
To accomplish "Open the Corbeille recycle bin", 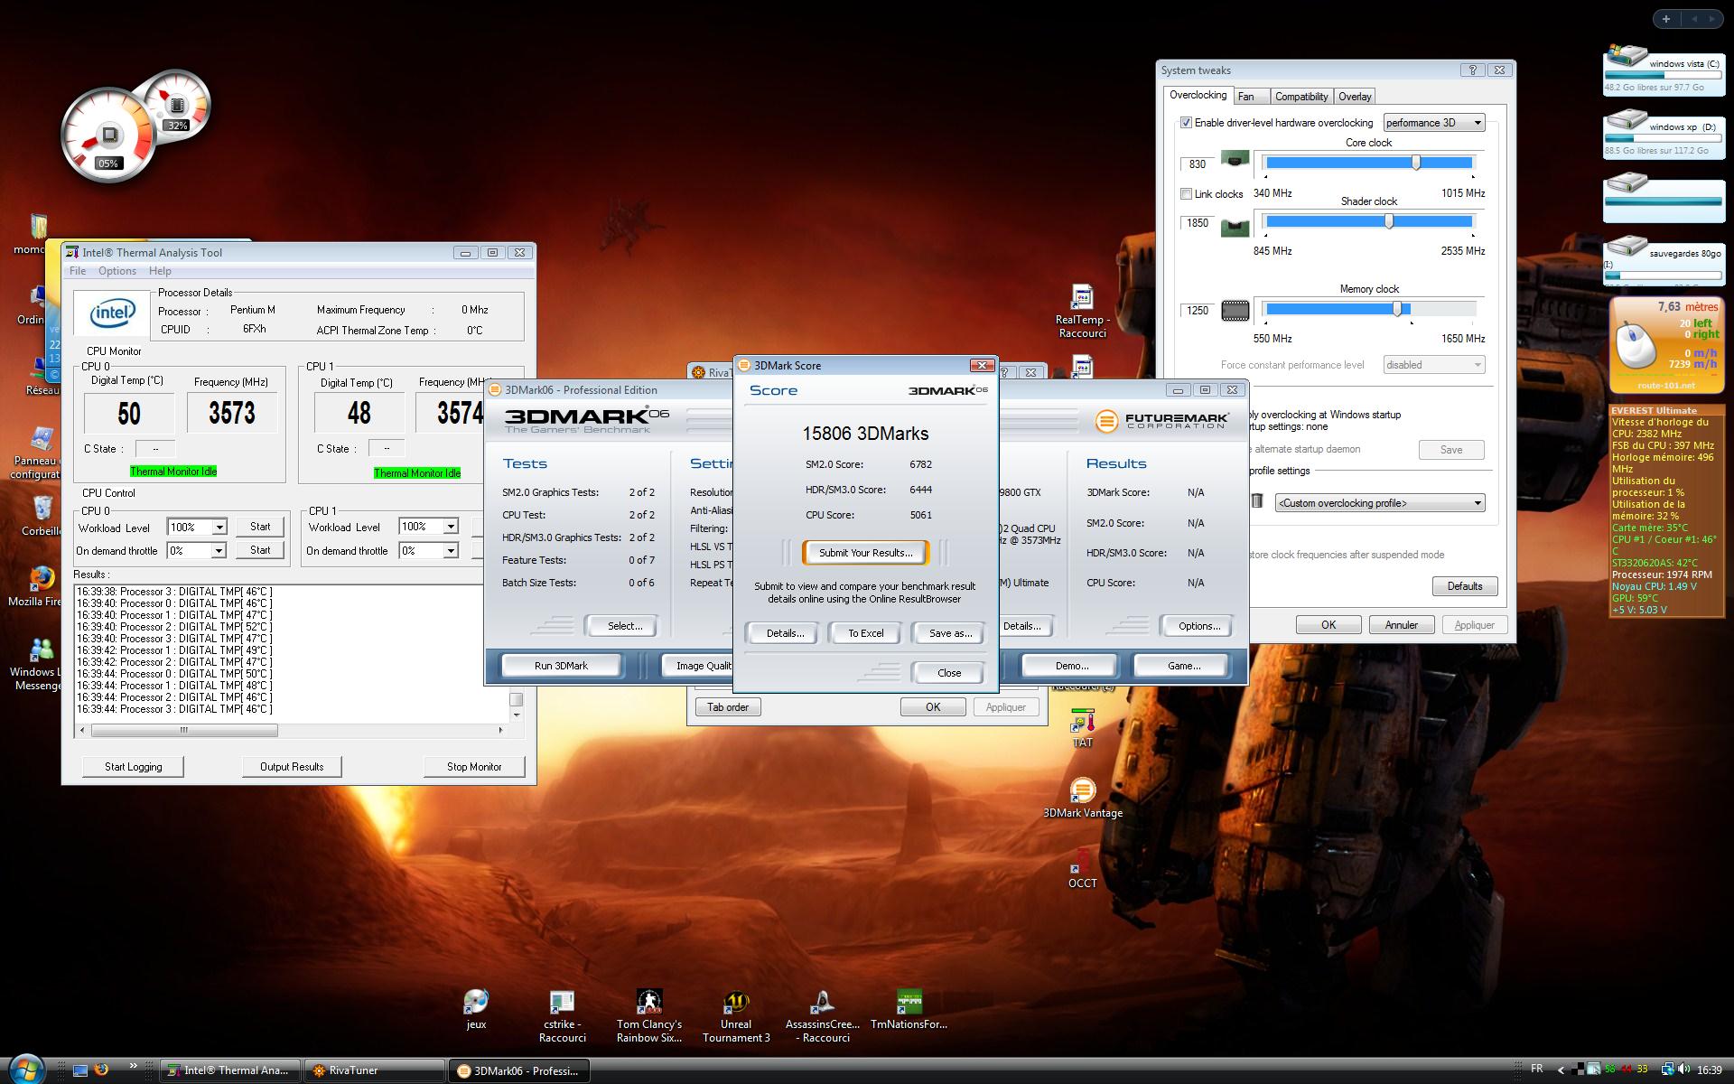I will coord(41,515).
